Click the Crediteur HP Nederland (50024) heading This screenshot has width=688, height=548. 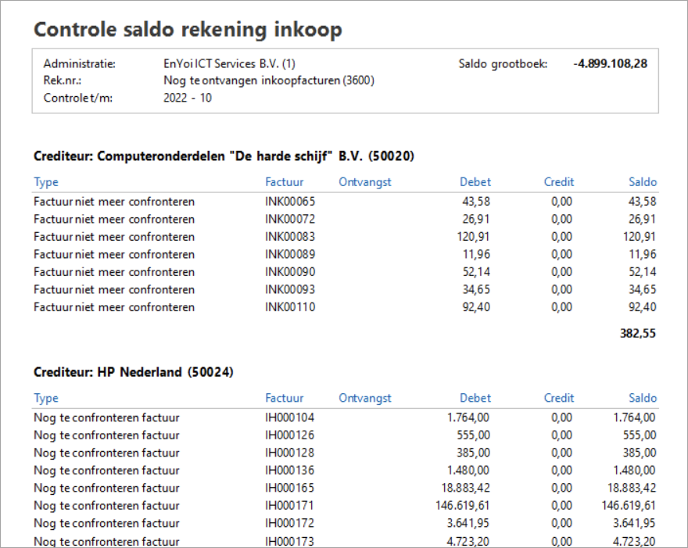click(x=134, y=372)
